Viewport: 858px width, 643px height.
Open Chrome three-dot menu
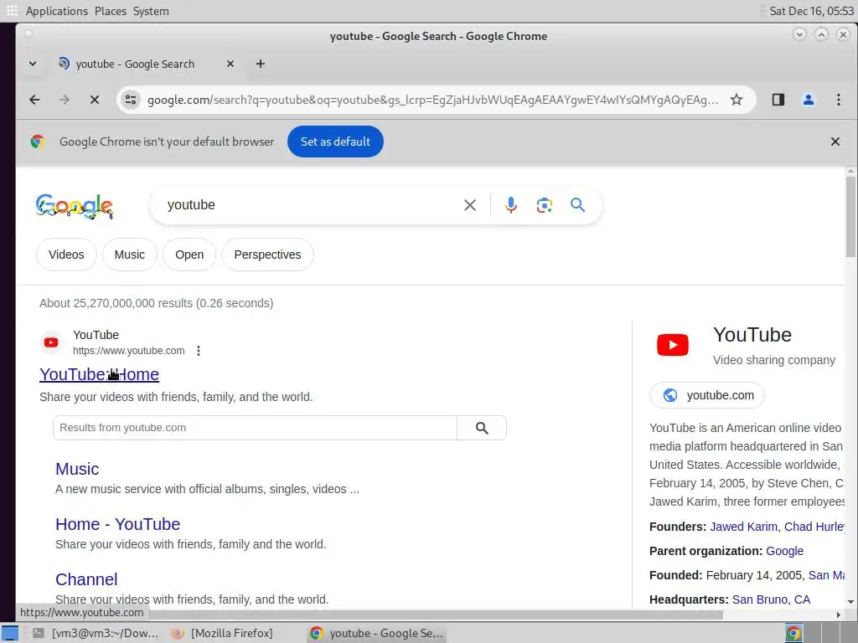pos(838,100)
